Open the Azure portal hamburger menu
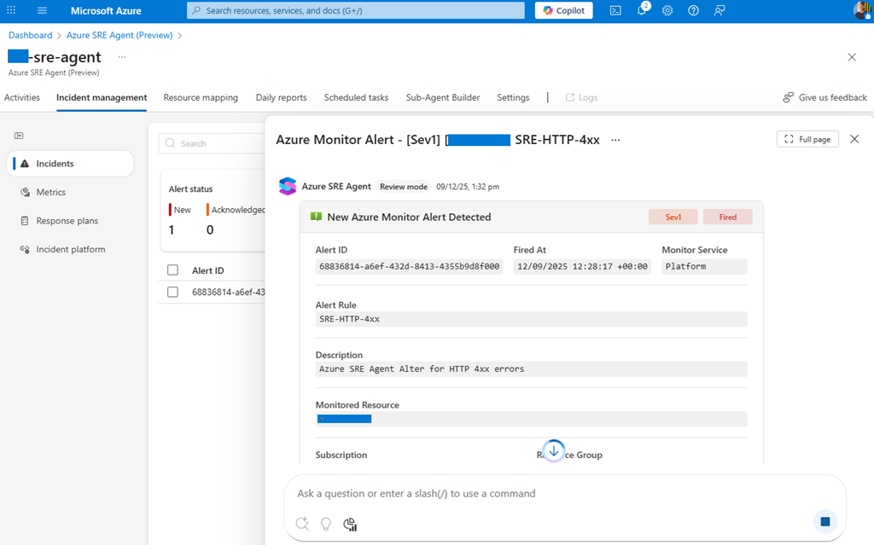874x545 pixels. click(42, 10)
